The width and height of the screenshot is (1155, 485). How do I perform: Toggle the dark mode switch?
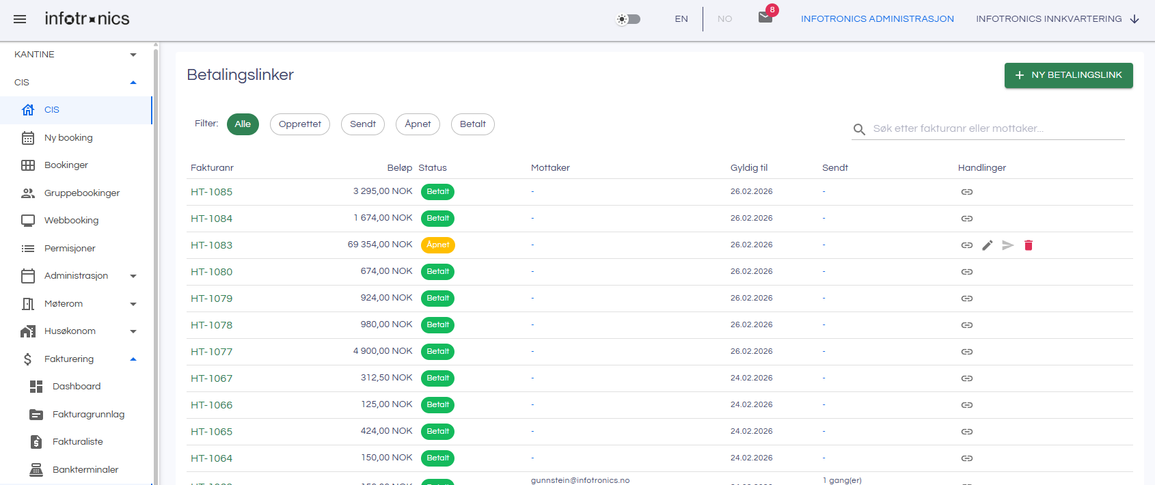coord(629,19)
